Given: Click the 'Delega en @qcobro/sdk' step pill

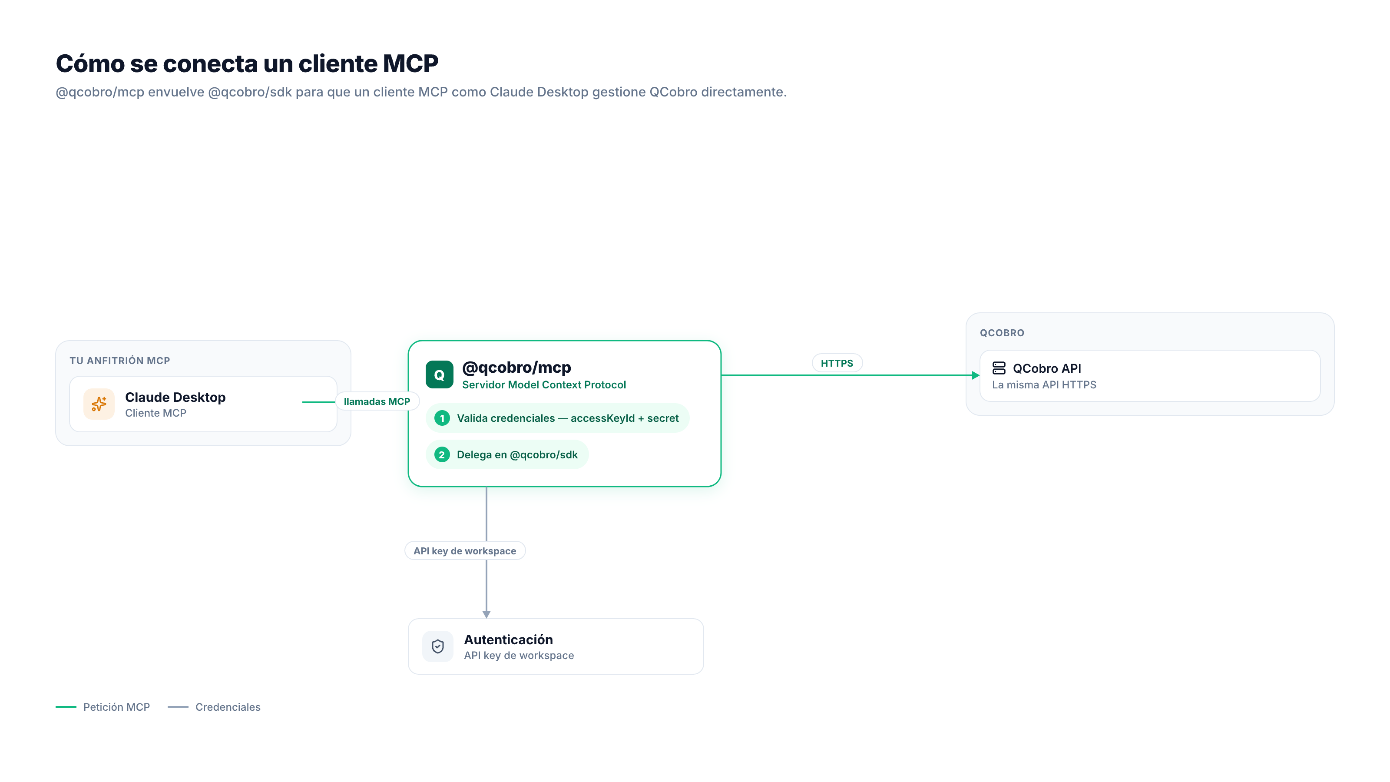Looking at the screenshot, I should 507,454.
